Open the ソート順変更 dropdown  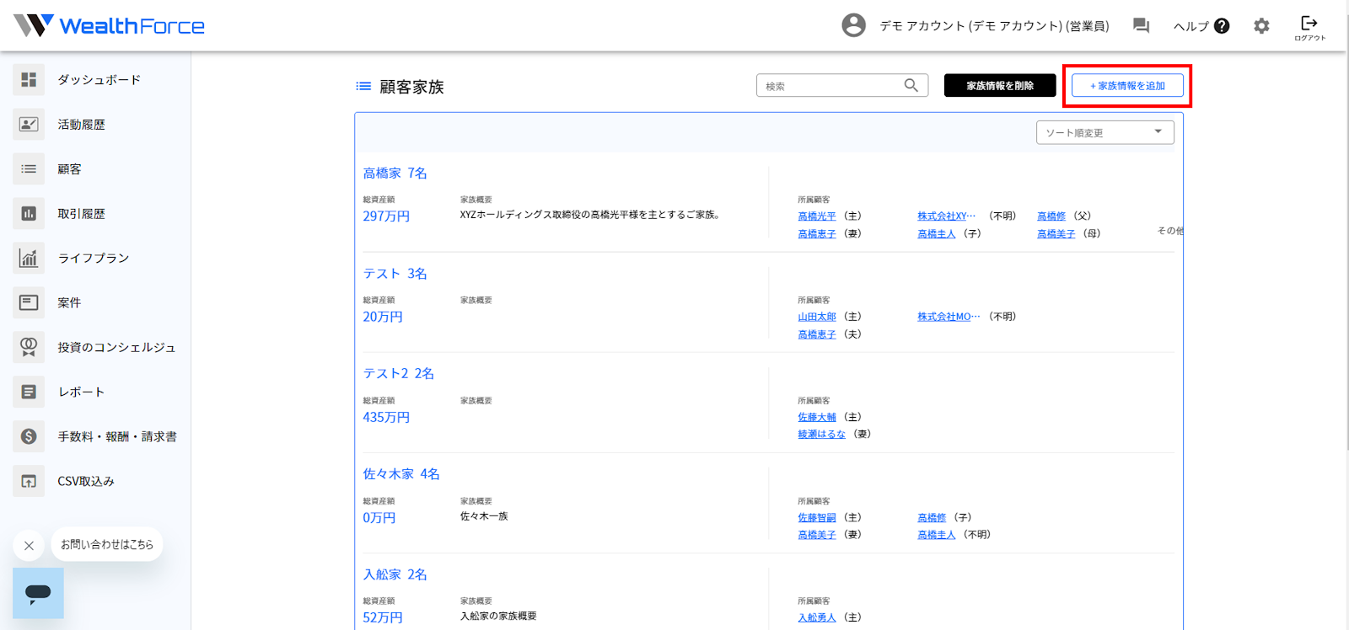[x=1104, y=132]
